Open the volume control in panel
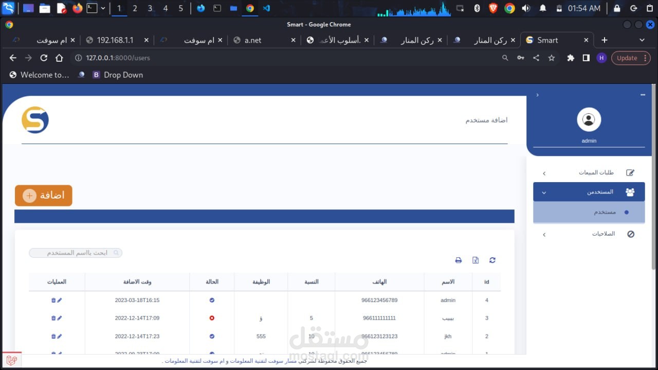Viewport: 658px width, 370px height. [x=526, y=8]
